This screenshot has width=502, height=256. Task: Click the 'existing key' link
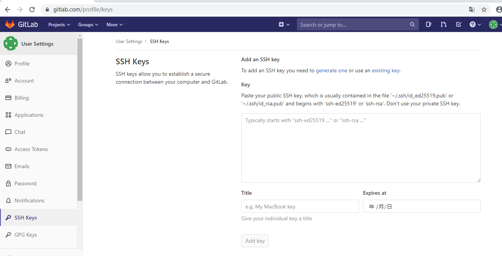coord(386,70)
